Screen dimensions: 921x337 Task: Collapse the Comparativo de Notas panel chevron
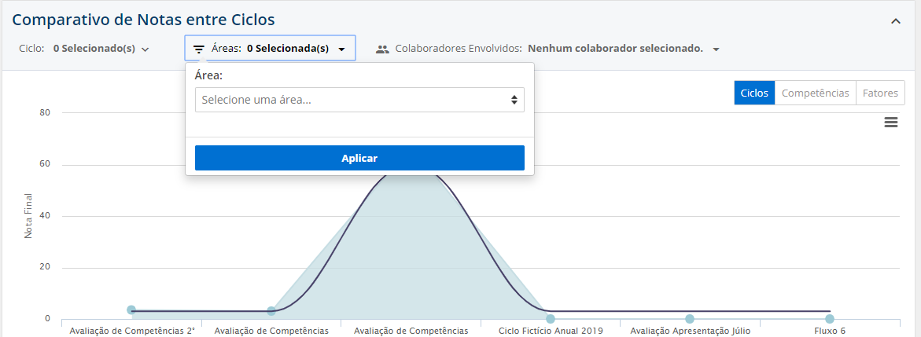point(895,21)
